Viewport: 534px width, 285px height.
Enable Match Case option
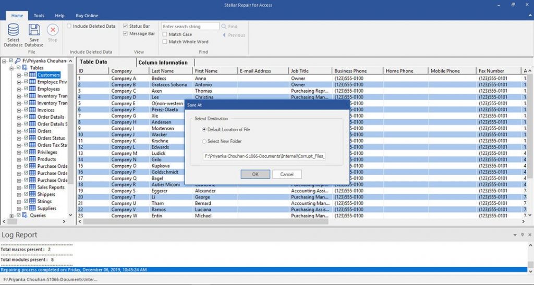click(165, 34)
